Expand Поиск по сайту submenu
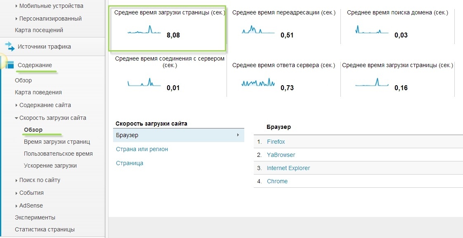Screen dimensions: 463x238 tap(17, 180)
